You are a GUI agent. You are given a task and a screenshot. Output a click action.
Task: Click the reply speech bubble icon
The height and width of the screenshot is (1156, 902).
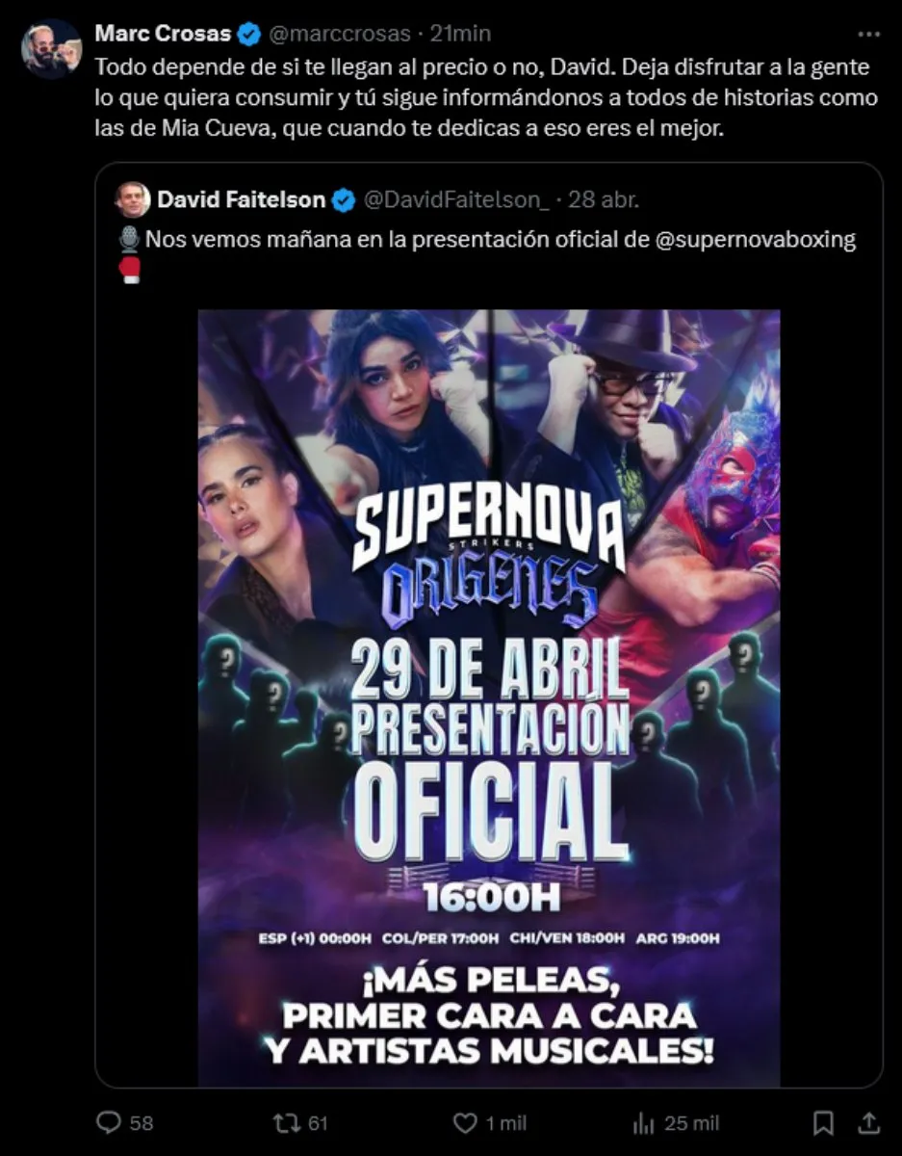coord(110,1122)
